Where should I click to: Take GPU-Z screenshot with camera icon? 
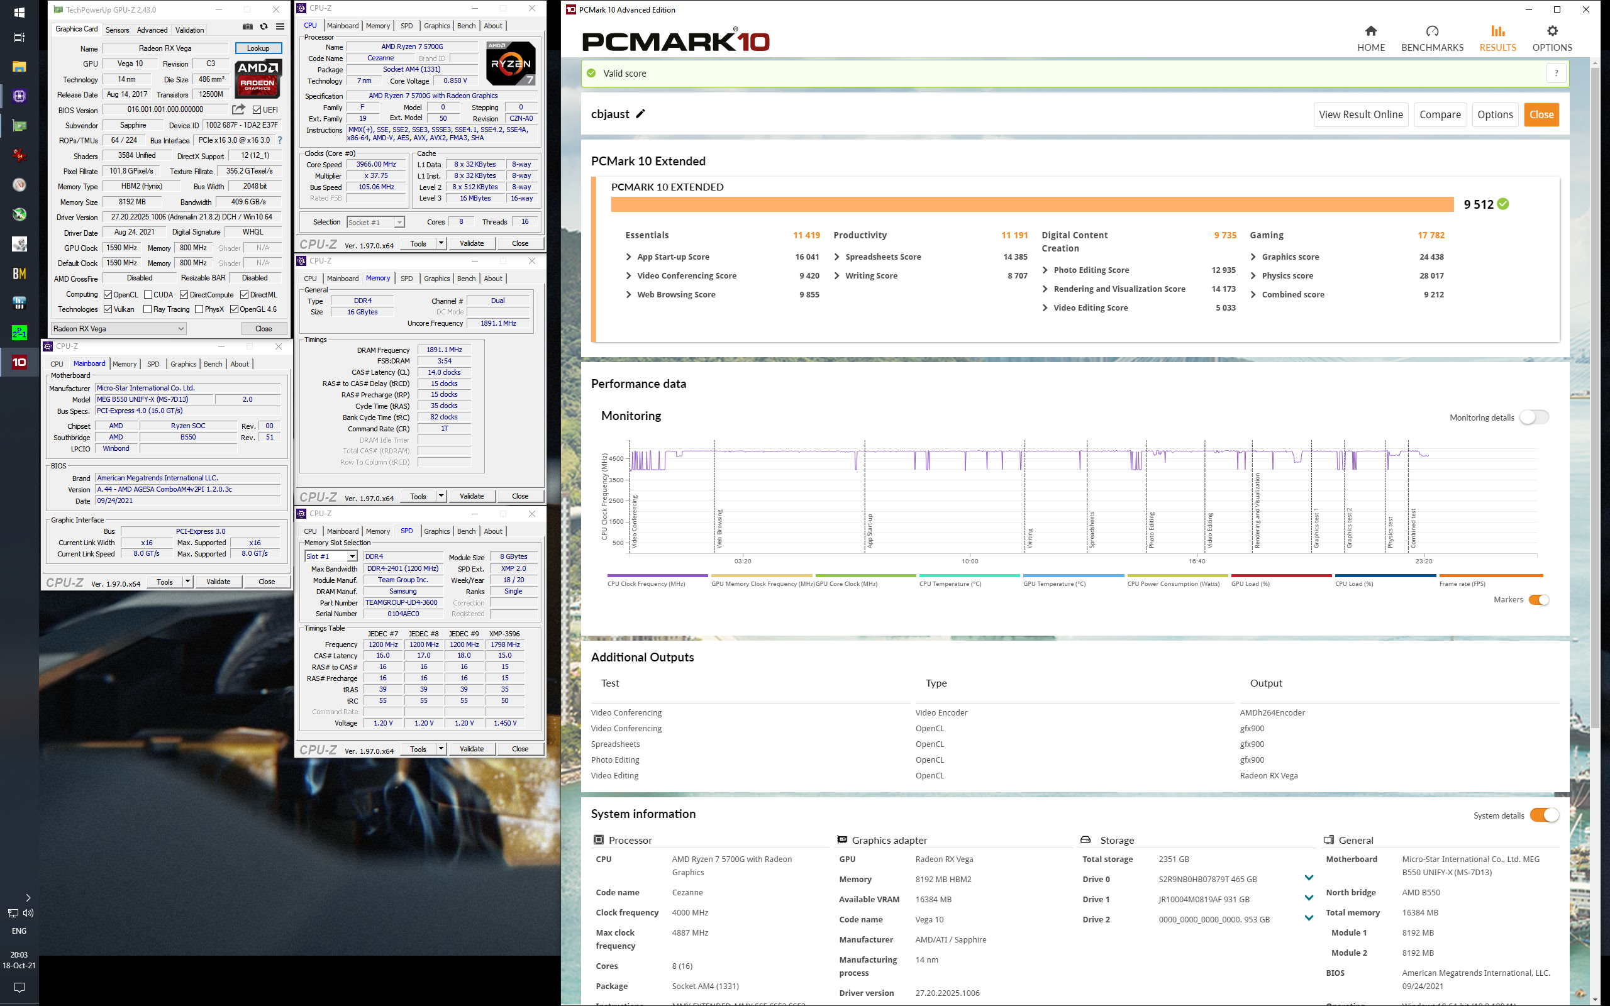248,27
